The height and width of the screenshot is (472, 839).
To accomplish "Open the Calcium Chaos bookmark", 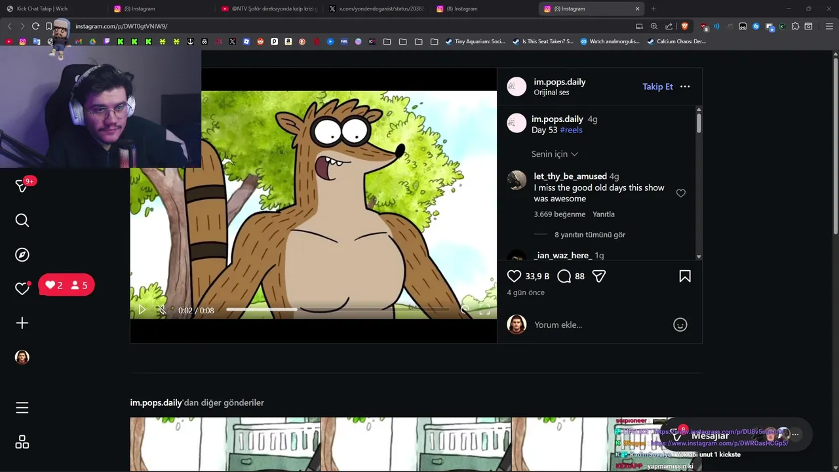I will pyautogui.click(x=676, y=41).
